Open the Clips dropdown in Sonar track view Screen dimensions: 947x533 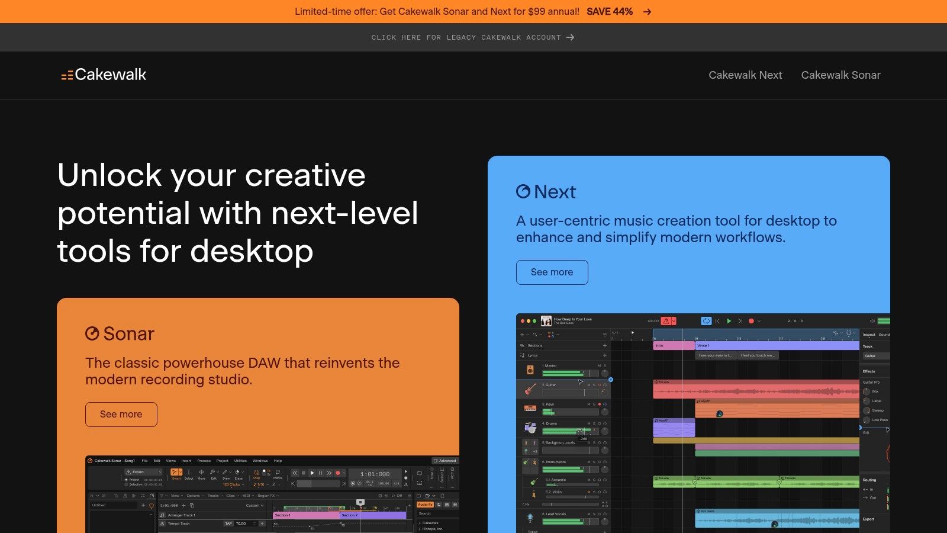pyautogui.click(x=232, y=496)
